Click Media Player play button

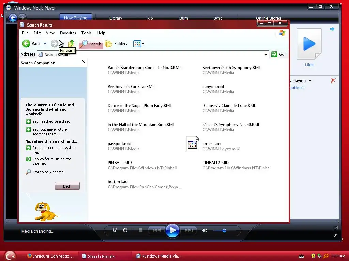(172, 230)
